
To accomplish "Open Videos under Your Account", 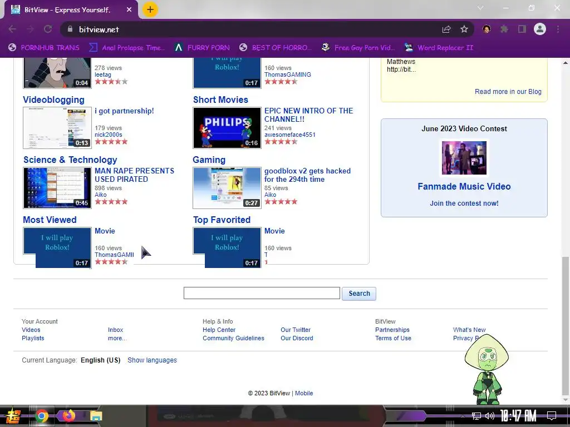I will (x=31, y=330).
